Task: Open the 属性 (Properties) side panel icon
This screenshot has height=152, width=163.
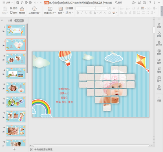Action: pos(159,70)
